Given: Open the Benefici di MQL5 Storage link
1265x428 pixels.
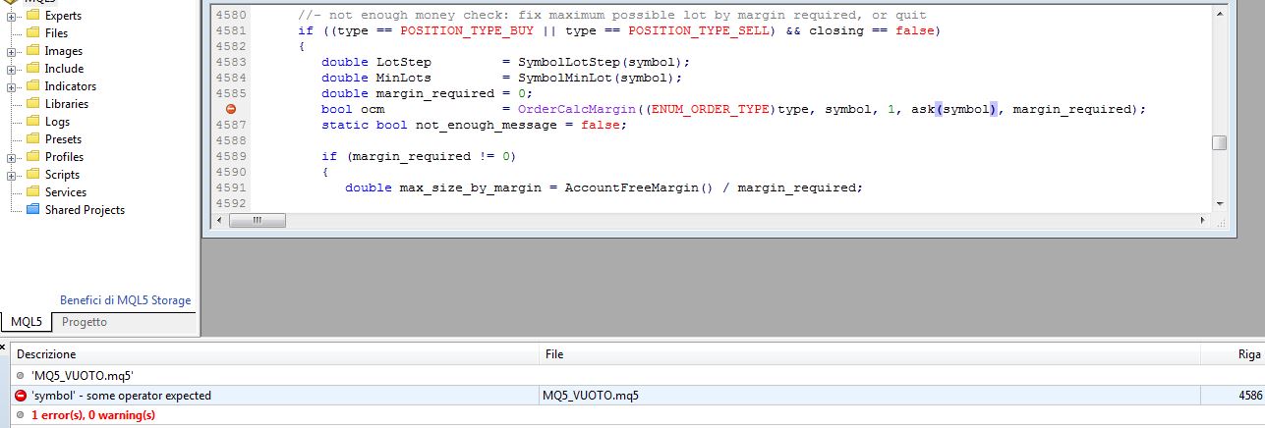Looking at the screenshot, I should pyautogui.click(x=126, y=300).
